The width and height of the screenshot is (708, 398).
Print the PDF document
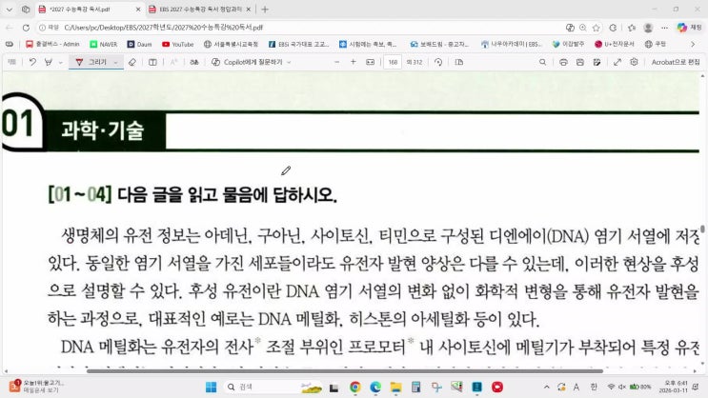click(x=564, y=62)
